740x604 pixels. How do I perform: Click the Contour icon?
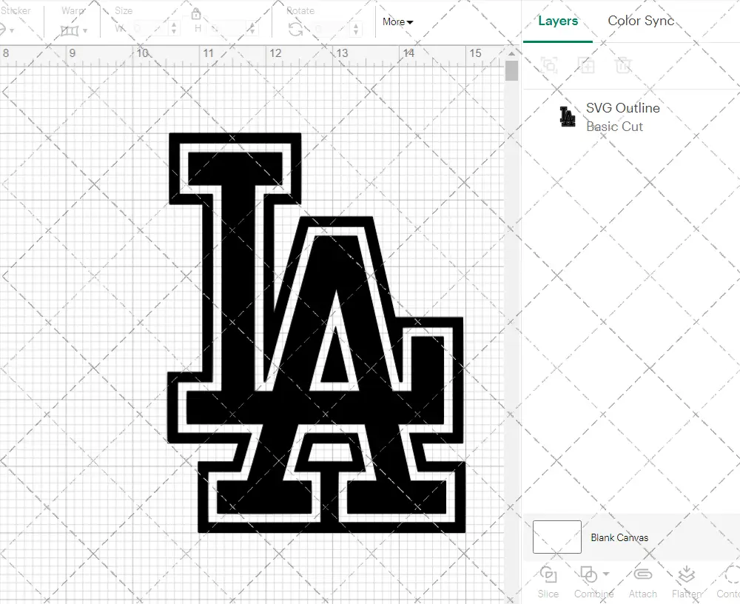click(730, 575)
